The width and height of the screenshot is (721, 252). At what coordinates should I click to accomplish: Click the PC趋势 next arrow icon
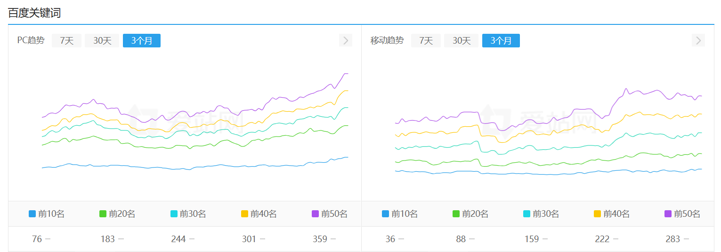pyautogui.click(x=345, y=40)
